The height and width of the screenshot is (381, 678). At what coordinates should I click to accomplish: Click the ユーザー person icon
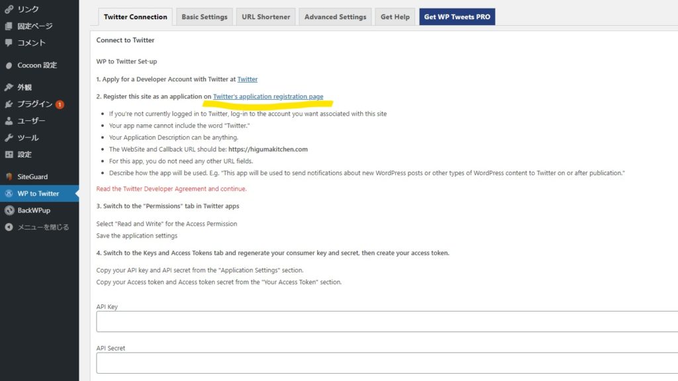click(x=9, y=121)
